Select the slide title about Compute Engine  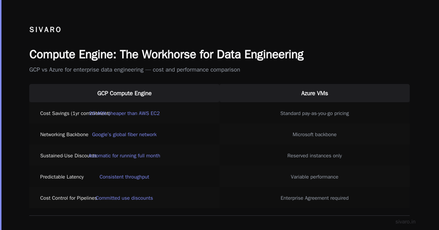166,54
